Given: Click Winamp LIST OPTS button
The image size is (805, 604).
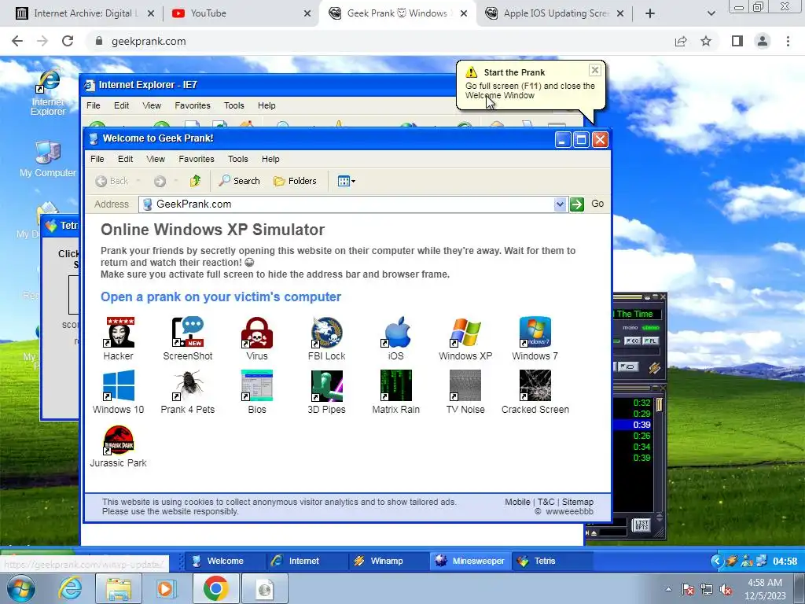Looking at the screenshot, I should [x=641, y=525].
